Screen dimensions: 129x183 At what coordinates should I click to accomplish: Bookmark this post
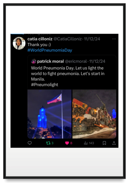click(104, 143)
